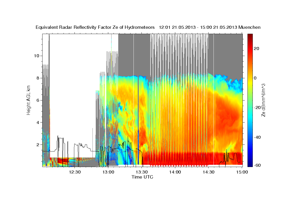
Task: Click the '13:30' time tick label
Action: pyautogui.click(x=142, y=172)
